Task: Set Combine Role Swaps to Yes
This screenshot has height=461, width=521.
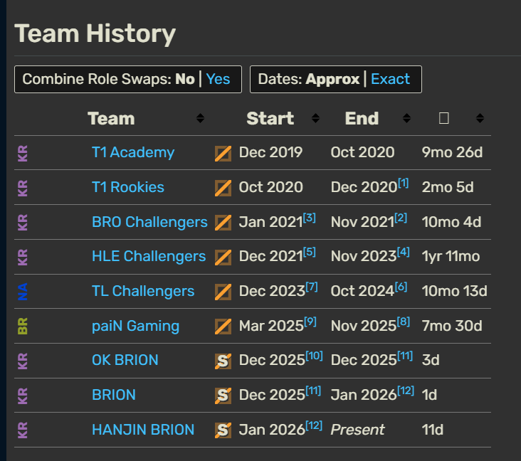Action: point(219,79)
